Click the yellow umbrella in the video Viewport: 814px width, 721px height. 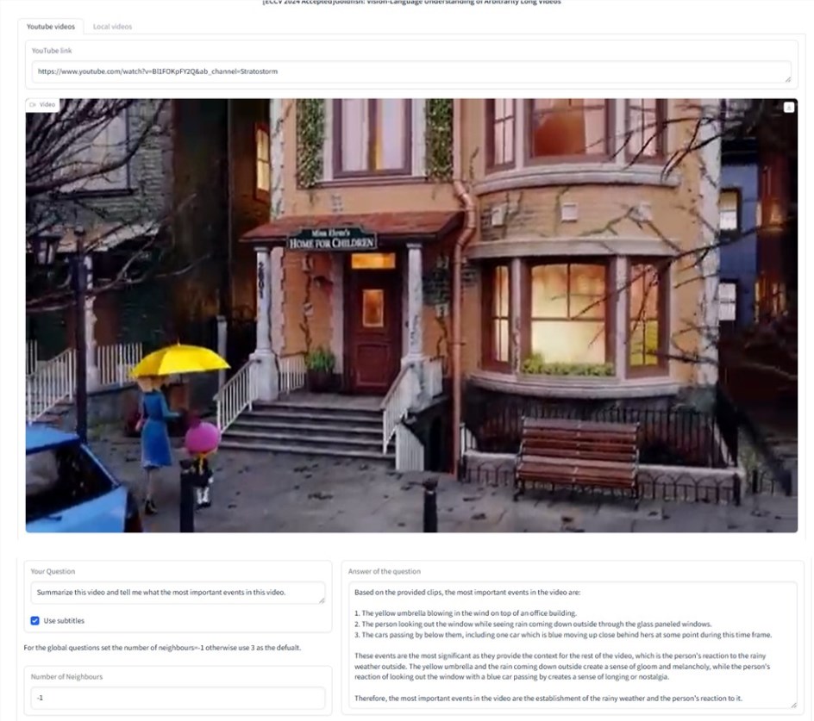click(x=179, y=360)
